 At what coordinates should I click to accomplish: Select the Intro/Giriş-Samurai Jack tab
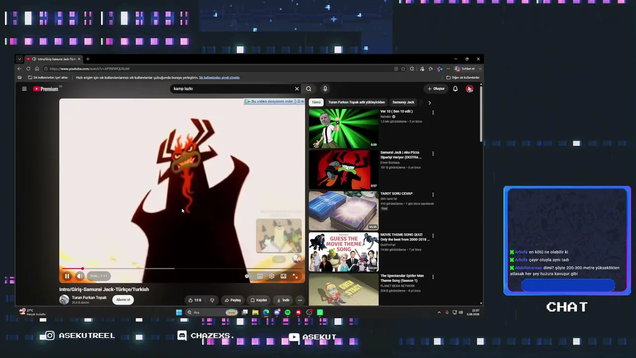(53, 59)
